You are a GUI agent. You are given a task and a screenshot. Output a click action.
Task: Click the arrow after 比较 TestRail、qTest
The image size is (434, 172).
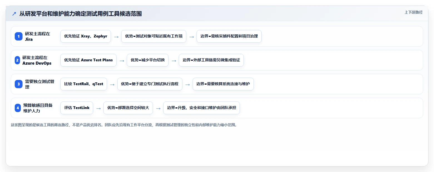click(112, 84)
